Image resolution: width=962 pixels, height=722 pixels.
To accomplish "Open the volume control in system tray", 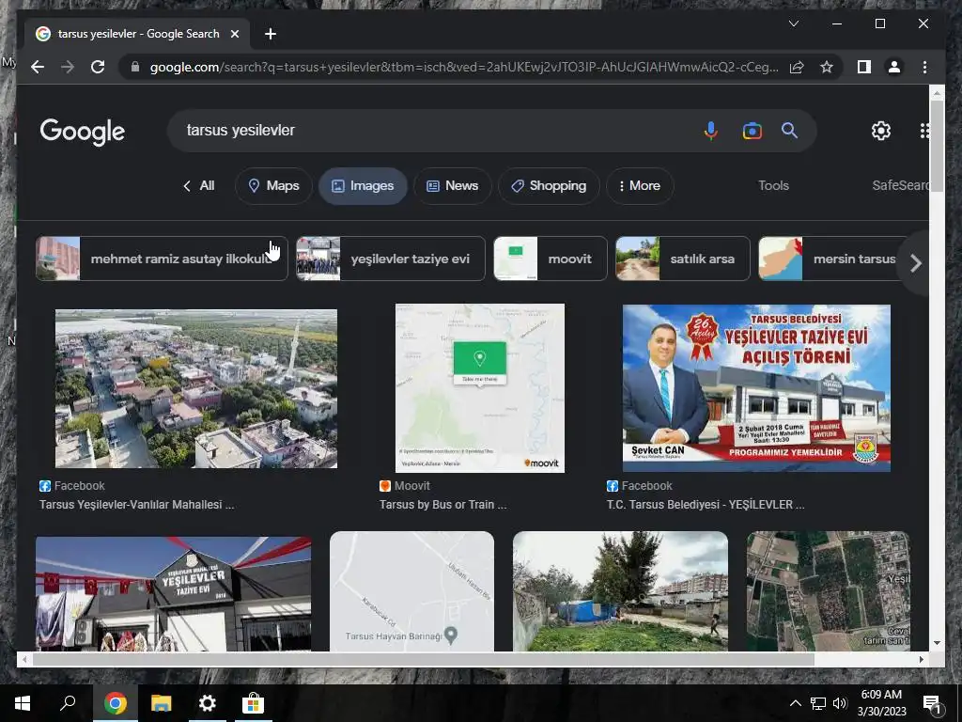I will tap(840, 703).
